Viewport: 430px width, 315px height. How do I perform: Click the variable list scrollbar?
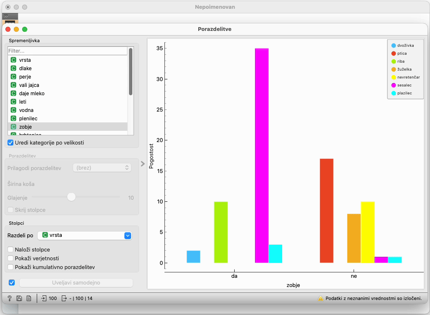(131, 71)
